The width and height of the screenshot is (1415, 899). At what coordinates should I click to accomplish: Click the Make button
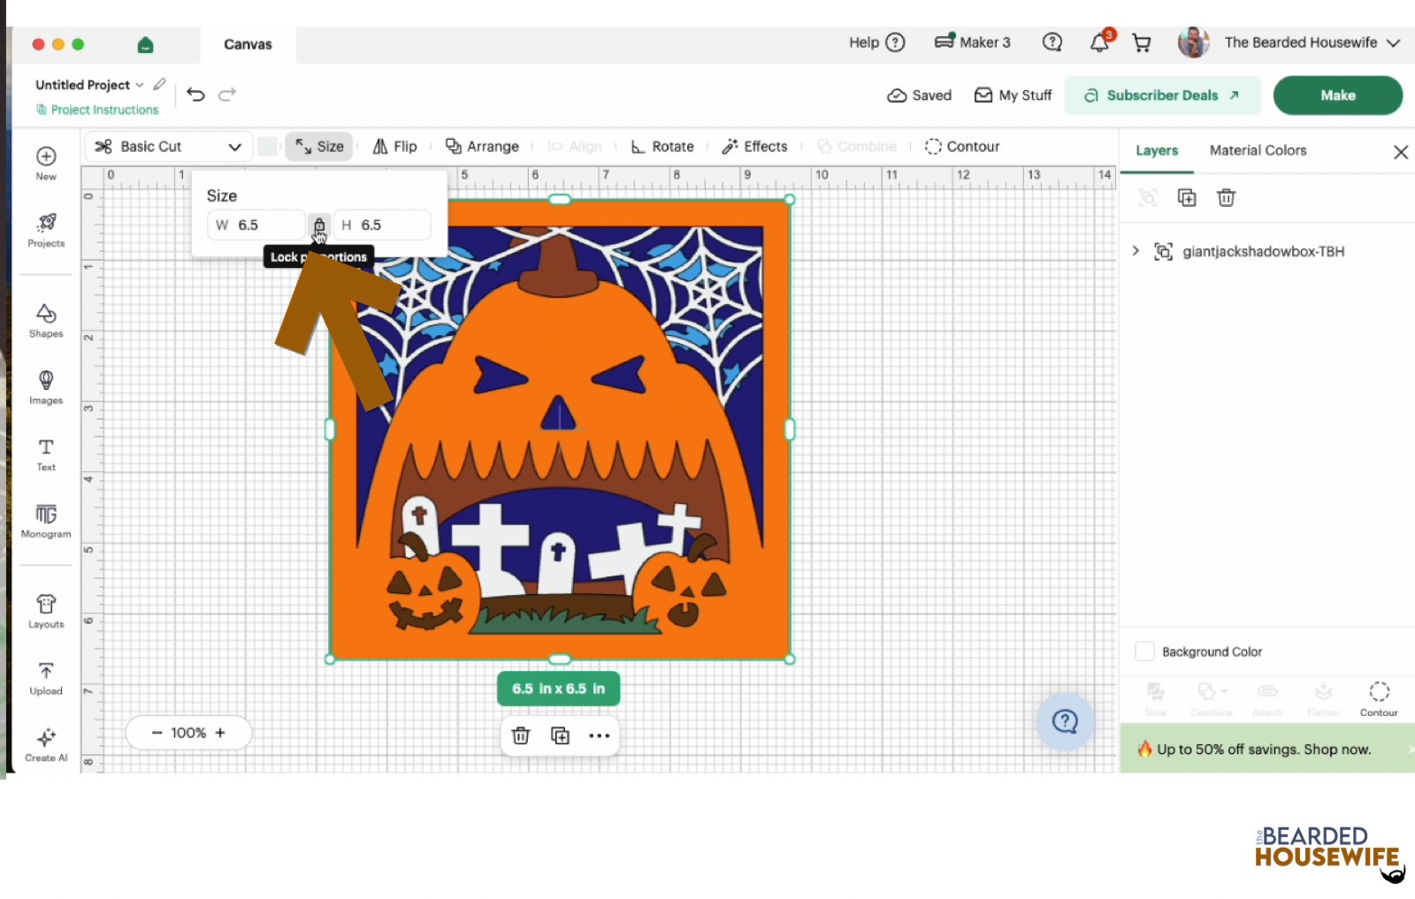(x=1338, y=95)
